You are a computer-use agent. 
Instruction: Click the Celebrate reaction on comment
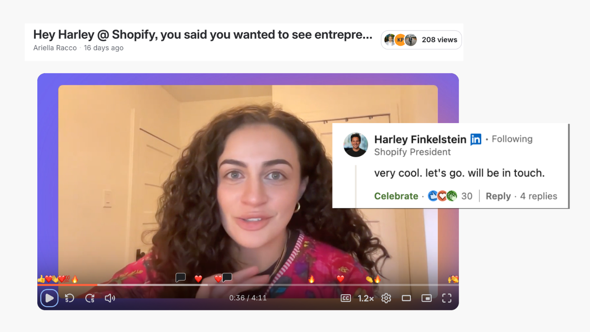(x=396, y=196)
